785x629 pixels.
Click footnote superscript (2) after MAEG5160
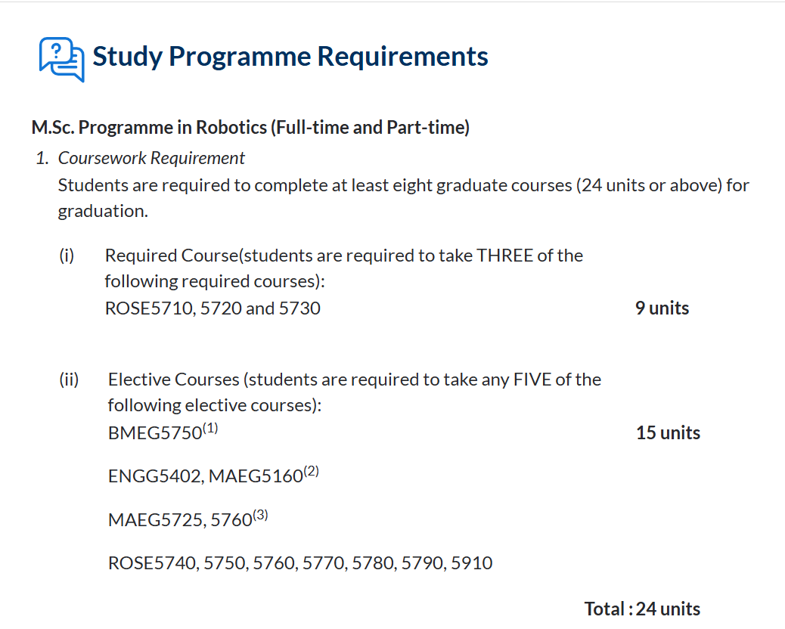pyautogui.click(x=312, y=472)
